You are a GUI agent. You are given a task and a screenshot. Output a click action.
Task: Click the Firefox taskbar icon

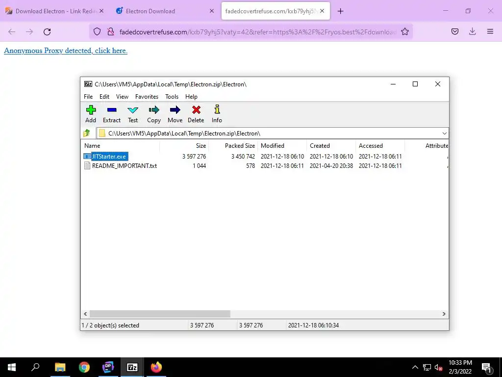[156, 367]
